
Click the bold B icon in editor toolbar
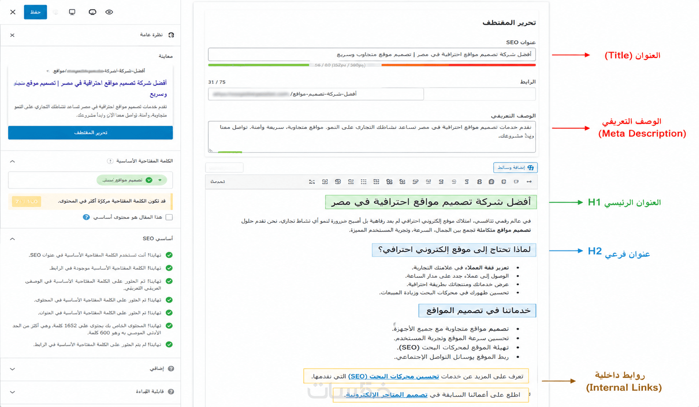[479, 182]
